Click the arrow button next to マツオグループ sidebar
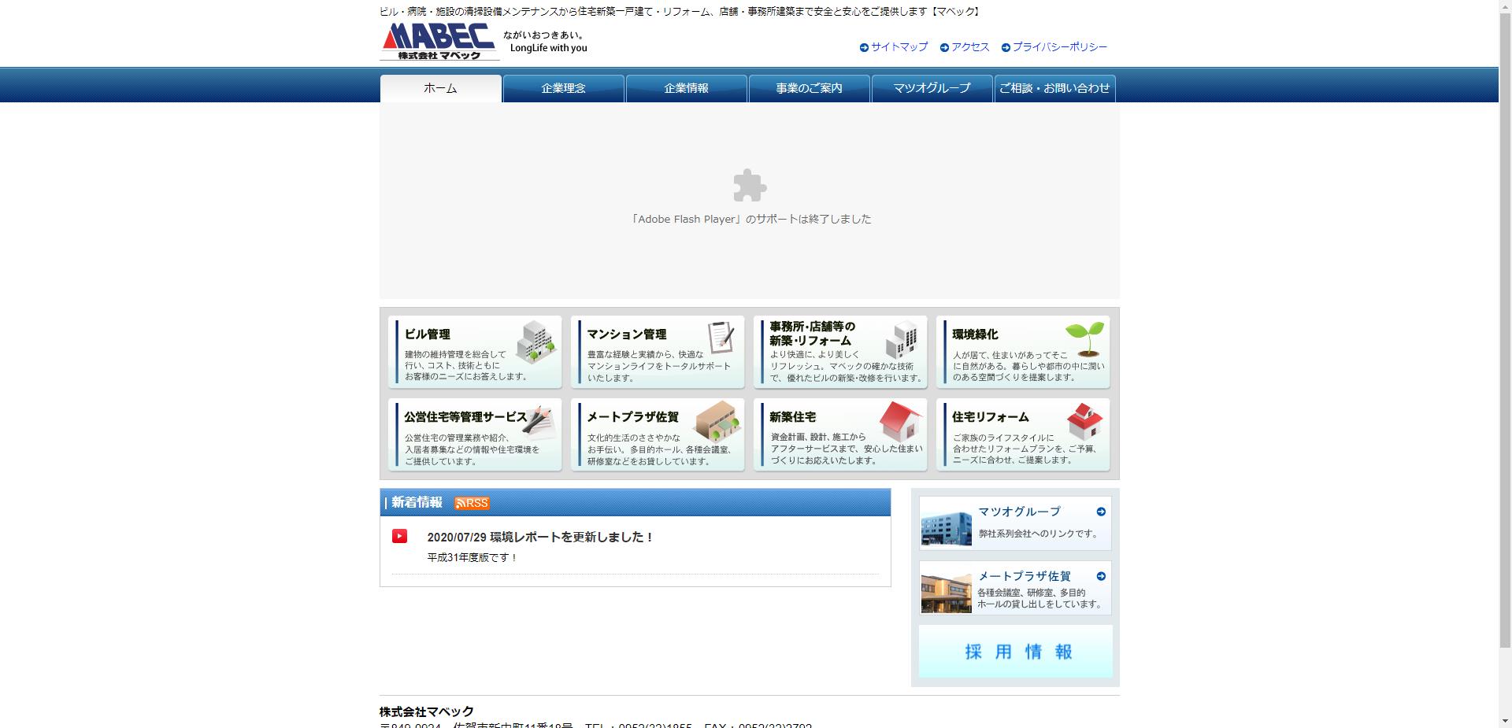The height and width of the screenshot is (728, 1512). point(1100,511)
